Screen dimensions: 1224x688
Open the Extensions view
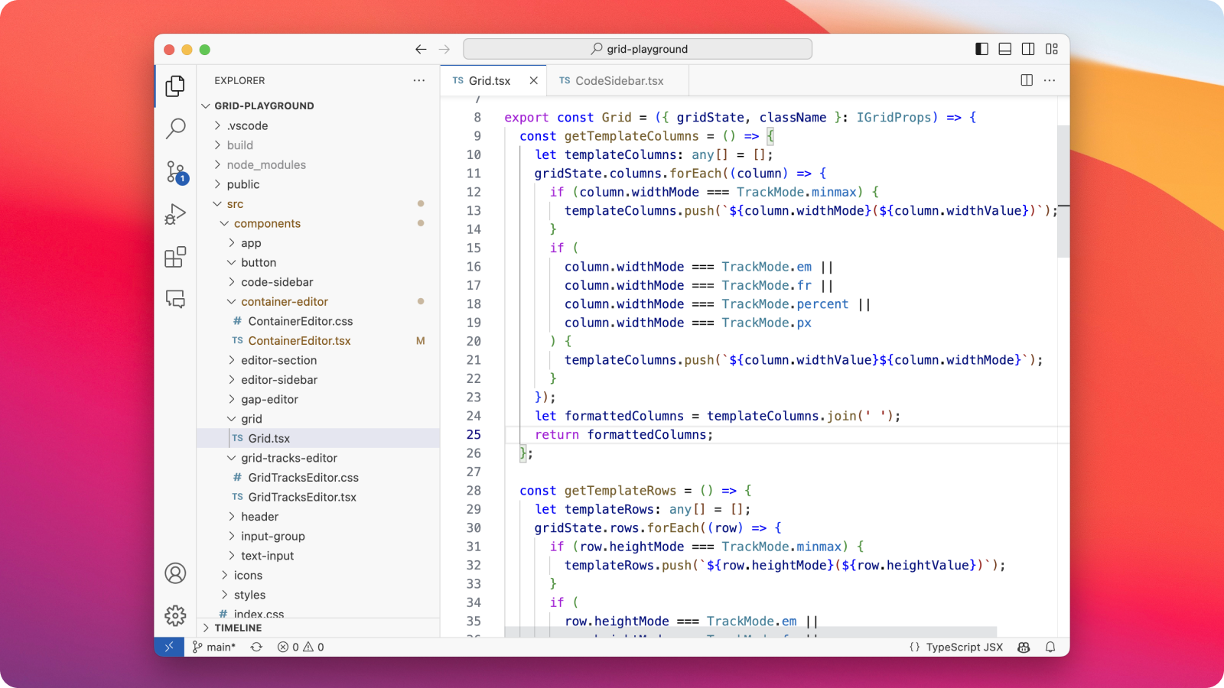175,257
